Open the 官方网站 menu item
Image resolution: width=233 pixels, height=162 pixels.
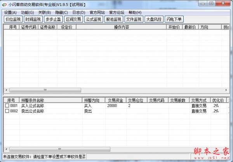tap(97, 12)
